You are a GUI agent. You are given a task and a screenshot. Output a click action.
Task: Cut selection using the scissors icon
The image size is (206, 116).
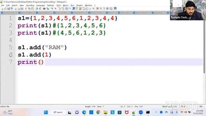[26, 9]
